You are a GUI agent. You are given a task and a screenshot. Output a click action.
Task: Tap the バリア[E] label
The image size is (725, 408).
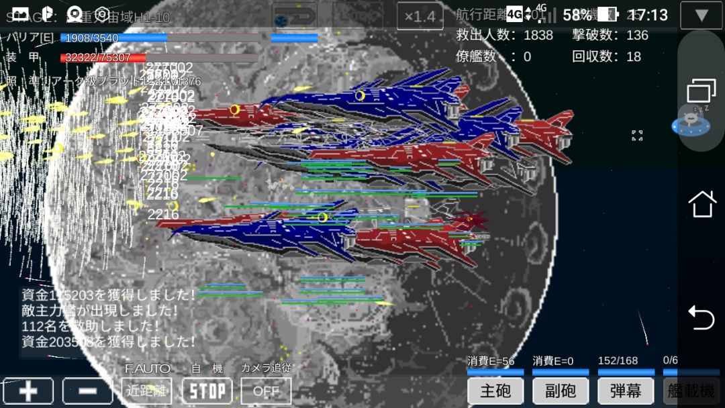point(30,38)
